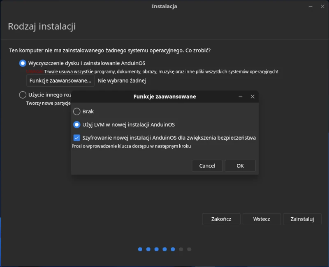329x267 pixels.
Task: Close the Instalacja window
Action: point(322,7)
